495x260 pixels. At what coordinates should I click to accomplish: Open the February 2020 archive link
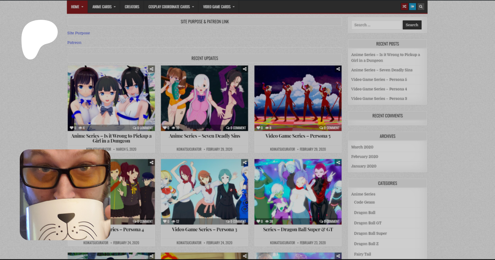[364, 157]
